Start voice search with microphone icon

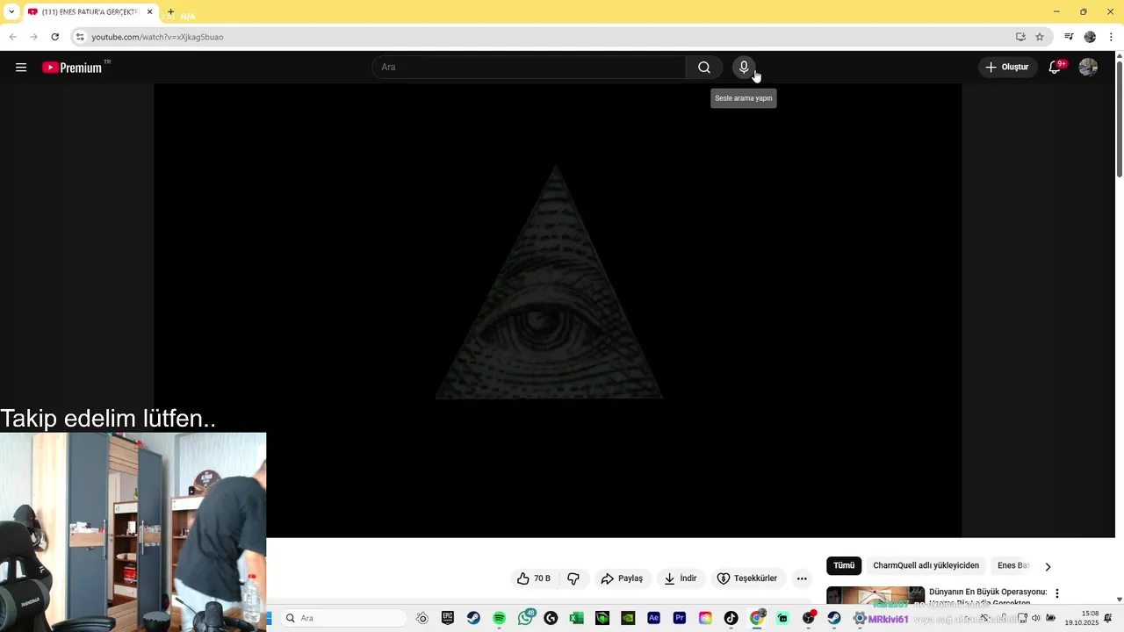(744, 68)
